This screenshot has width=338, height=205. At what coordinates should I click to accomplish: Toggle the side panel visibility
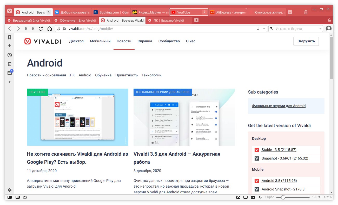tap(10, 197)
